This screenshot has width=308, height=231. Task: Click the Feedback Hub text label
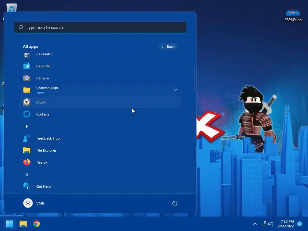pyautogui.click(x=48, y=138)
